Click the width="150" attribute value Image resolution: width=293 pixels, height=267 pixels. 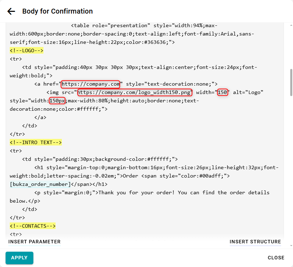(222, 92)
